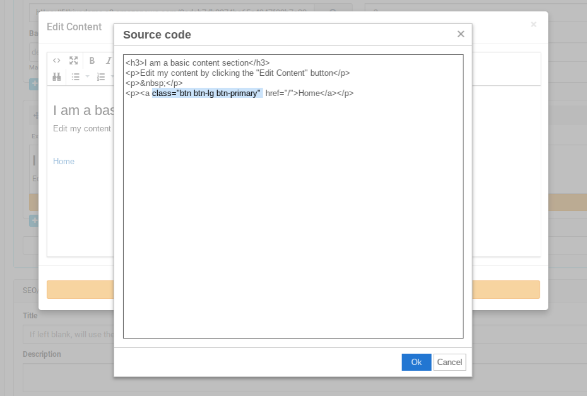Close the Edit Content modal
This screenshot has height=396, width=587.
click(x=533, y=25)
